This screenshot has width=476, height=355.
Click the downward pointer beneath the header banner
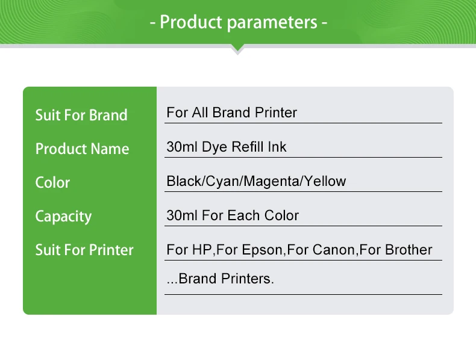237,49
